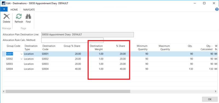Switch to the NAVIGATE tab
This screenshot has height=103, width=219.
(x=29, y=10)
